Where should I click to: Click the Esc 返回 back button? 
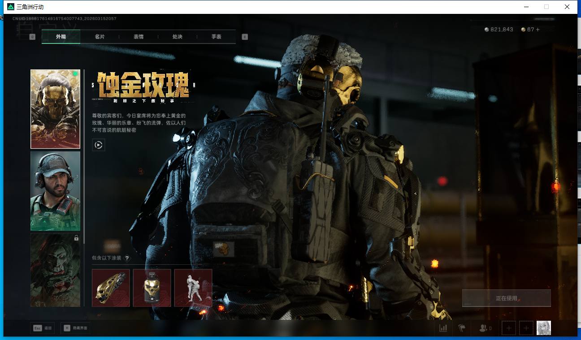[42, 328]
